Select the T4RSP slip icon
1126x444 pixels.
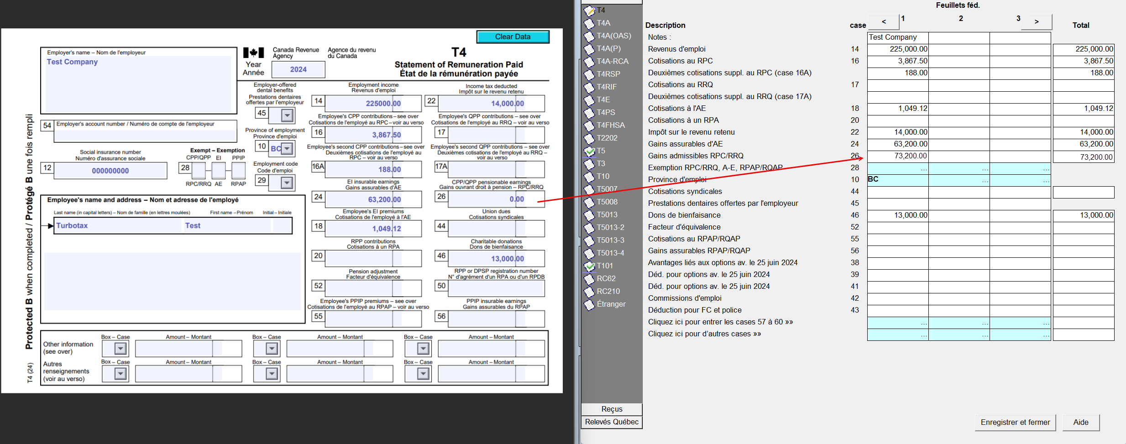tap(590, 74)
